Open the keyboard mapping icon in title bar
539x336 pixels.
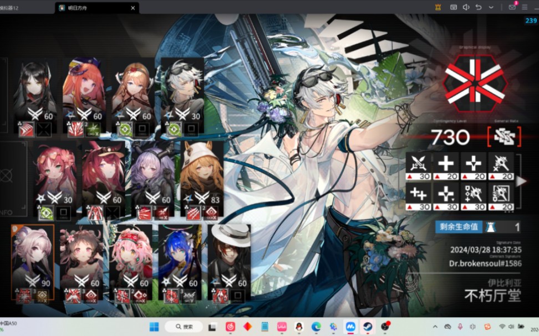(x=454, y=7)
